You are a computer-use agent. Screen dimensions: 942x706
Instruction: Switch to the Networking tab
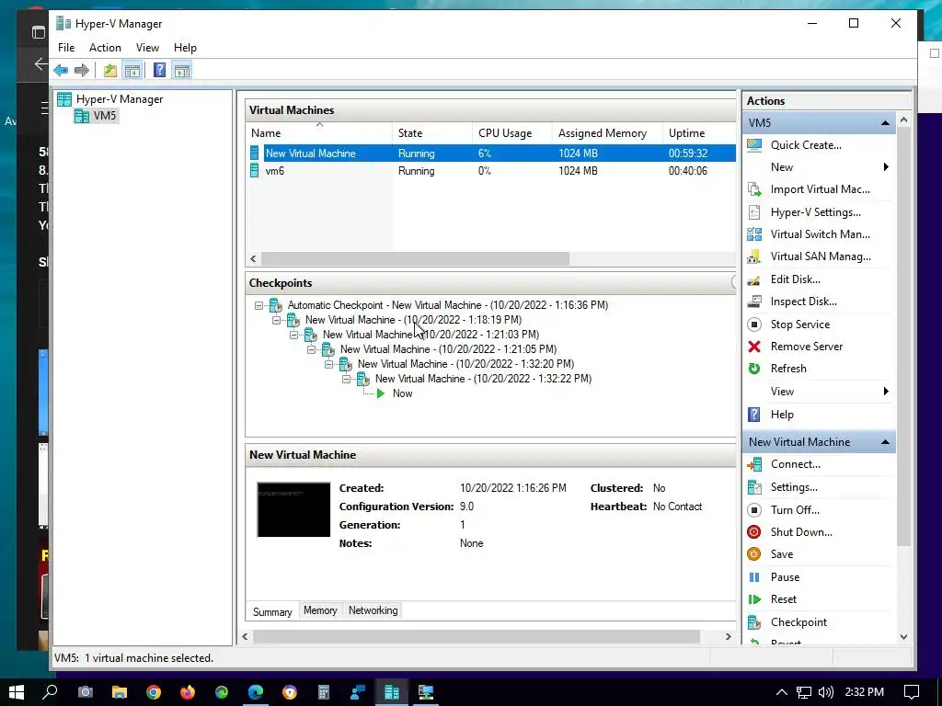tap(373, 610)
